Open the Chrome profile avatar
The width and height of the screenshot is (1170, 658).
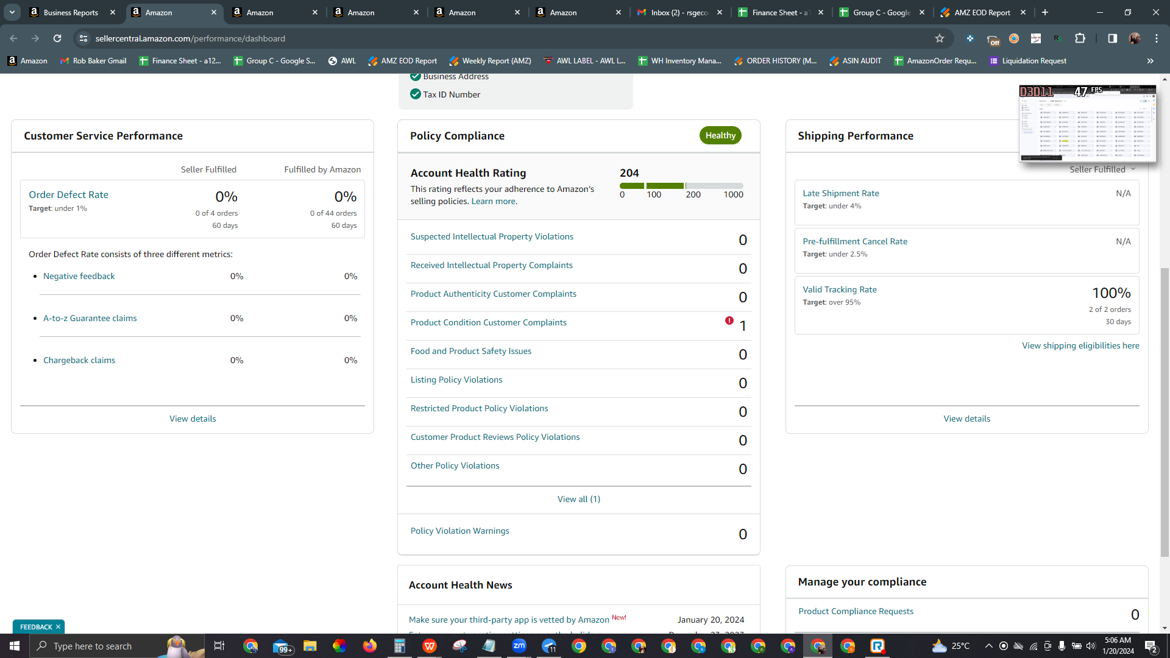coord(1135,38)
